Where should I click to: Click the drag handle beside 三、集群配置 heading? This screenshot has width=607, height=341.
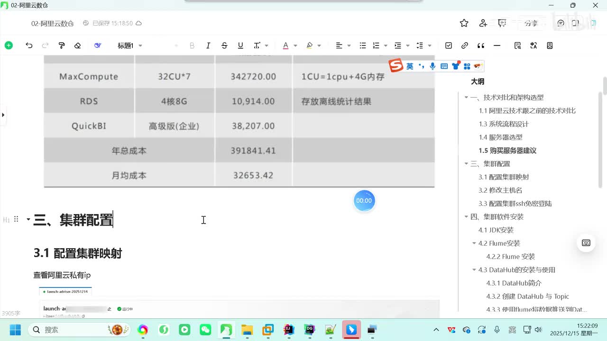click(x=16, y=219)
